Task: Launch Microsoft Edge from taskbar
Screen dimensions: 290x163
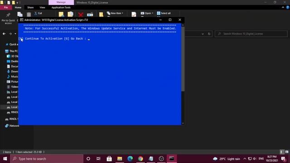Action: pyautogui.click(x=130, y=159)
